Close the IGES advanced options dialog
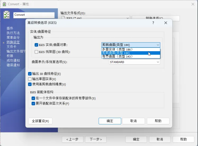Image resolution: width=198 pixels, height=146 pixels. (x=166, y=23)
